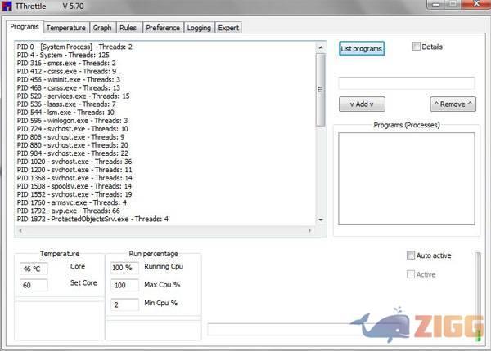
Task: Click the program name text field above Add
Action: click(x=407, y=83)
